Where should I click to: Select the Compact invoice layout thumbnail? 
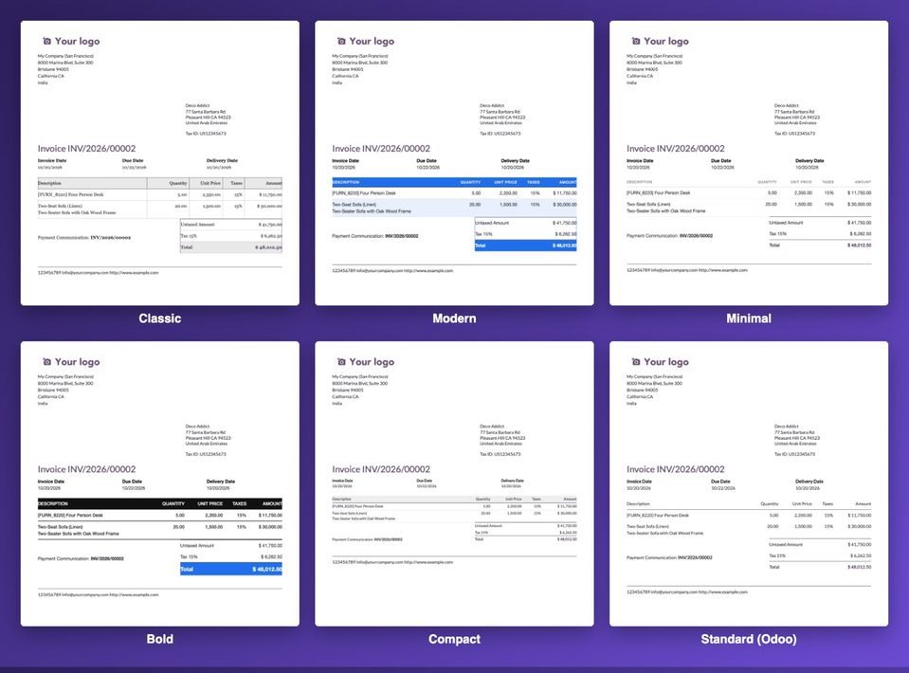coord(454,483)
